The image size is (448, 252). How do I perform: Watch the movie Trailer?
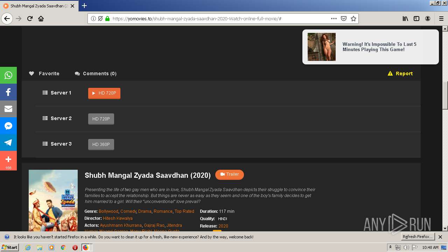click(x=230, y=174)
